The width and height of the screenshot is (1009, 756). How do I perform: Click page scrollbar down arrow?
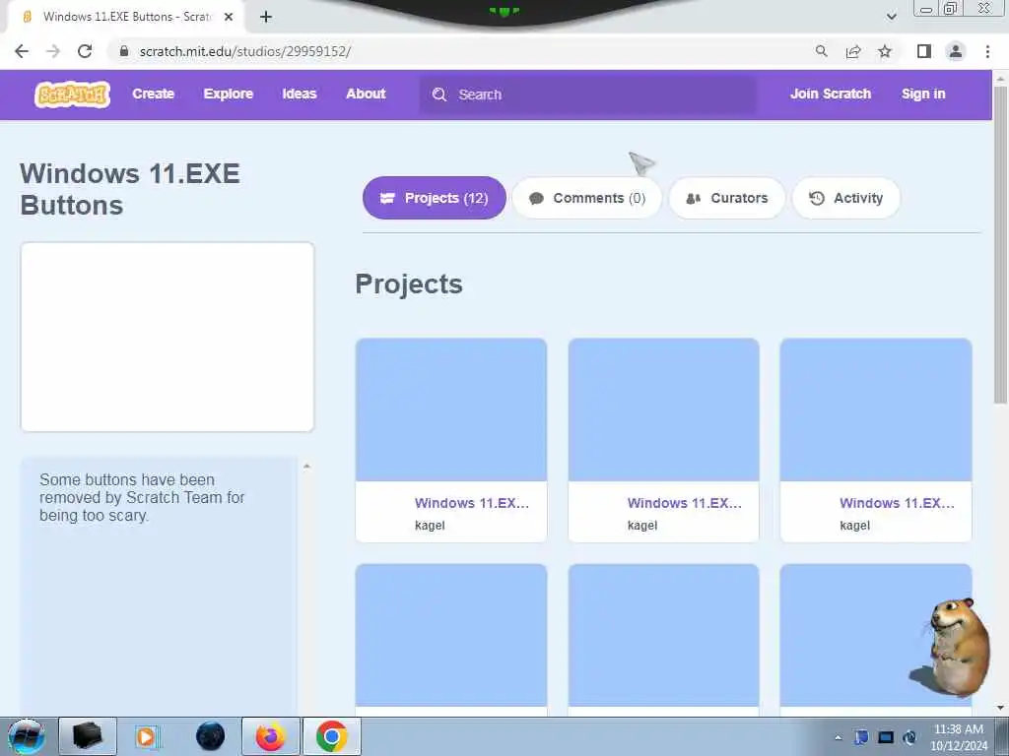point(1000,708)
